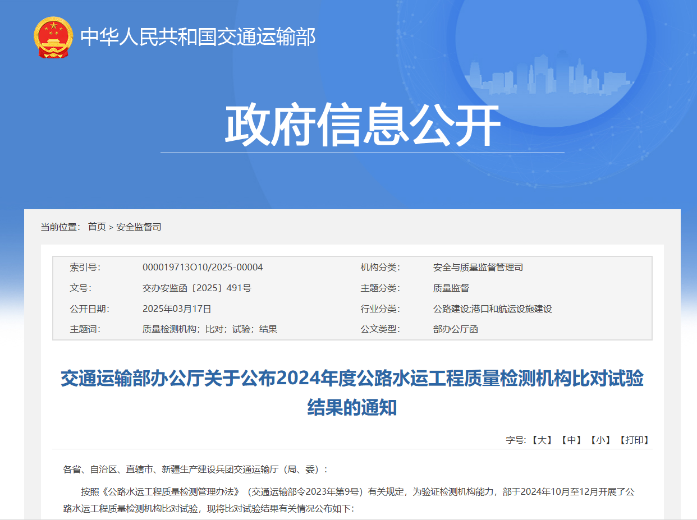The height and width of the screenshot is (520, 697).
Task: Click the 机构分类 label
Action: 380,267
